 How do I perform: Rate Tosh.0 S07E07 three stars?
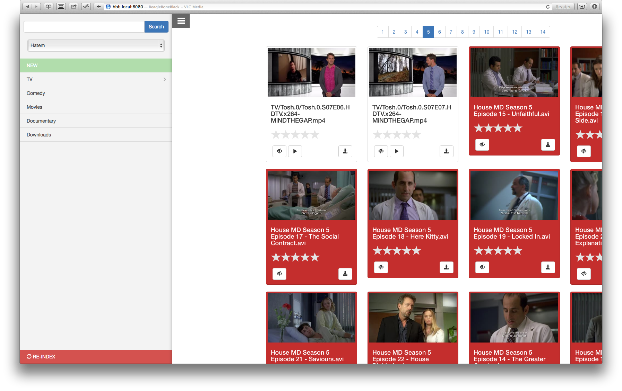click(x=397, y=134)
